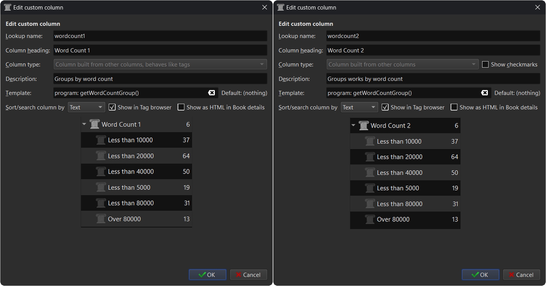Screen dimensions: 546x286
Task: Select Over 80000 row under Word Count 2
Action: point(405,219)
